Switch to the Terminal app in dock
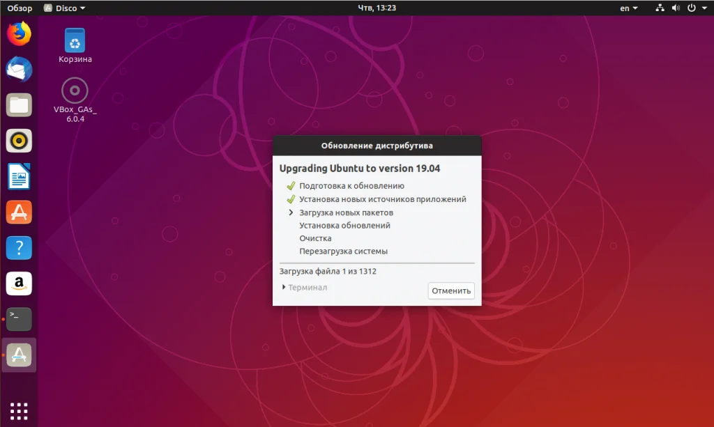Screen dimensions: 714x427 (19, 319)
